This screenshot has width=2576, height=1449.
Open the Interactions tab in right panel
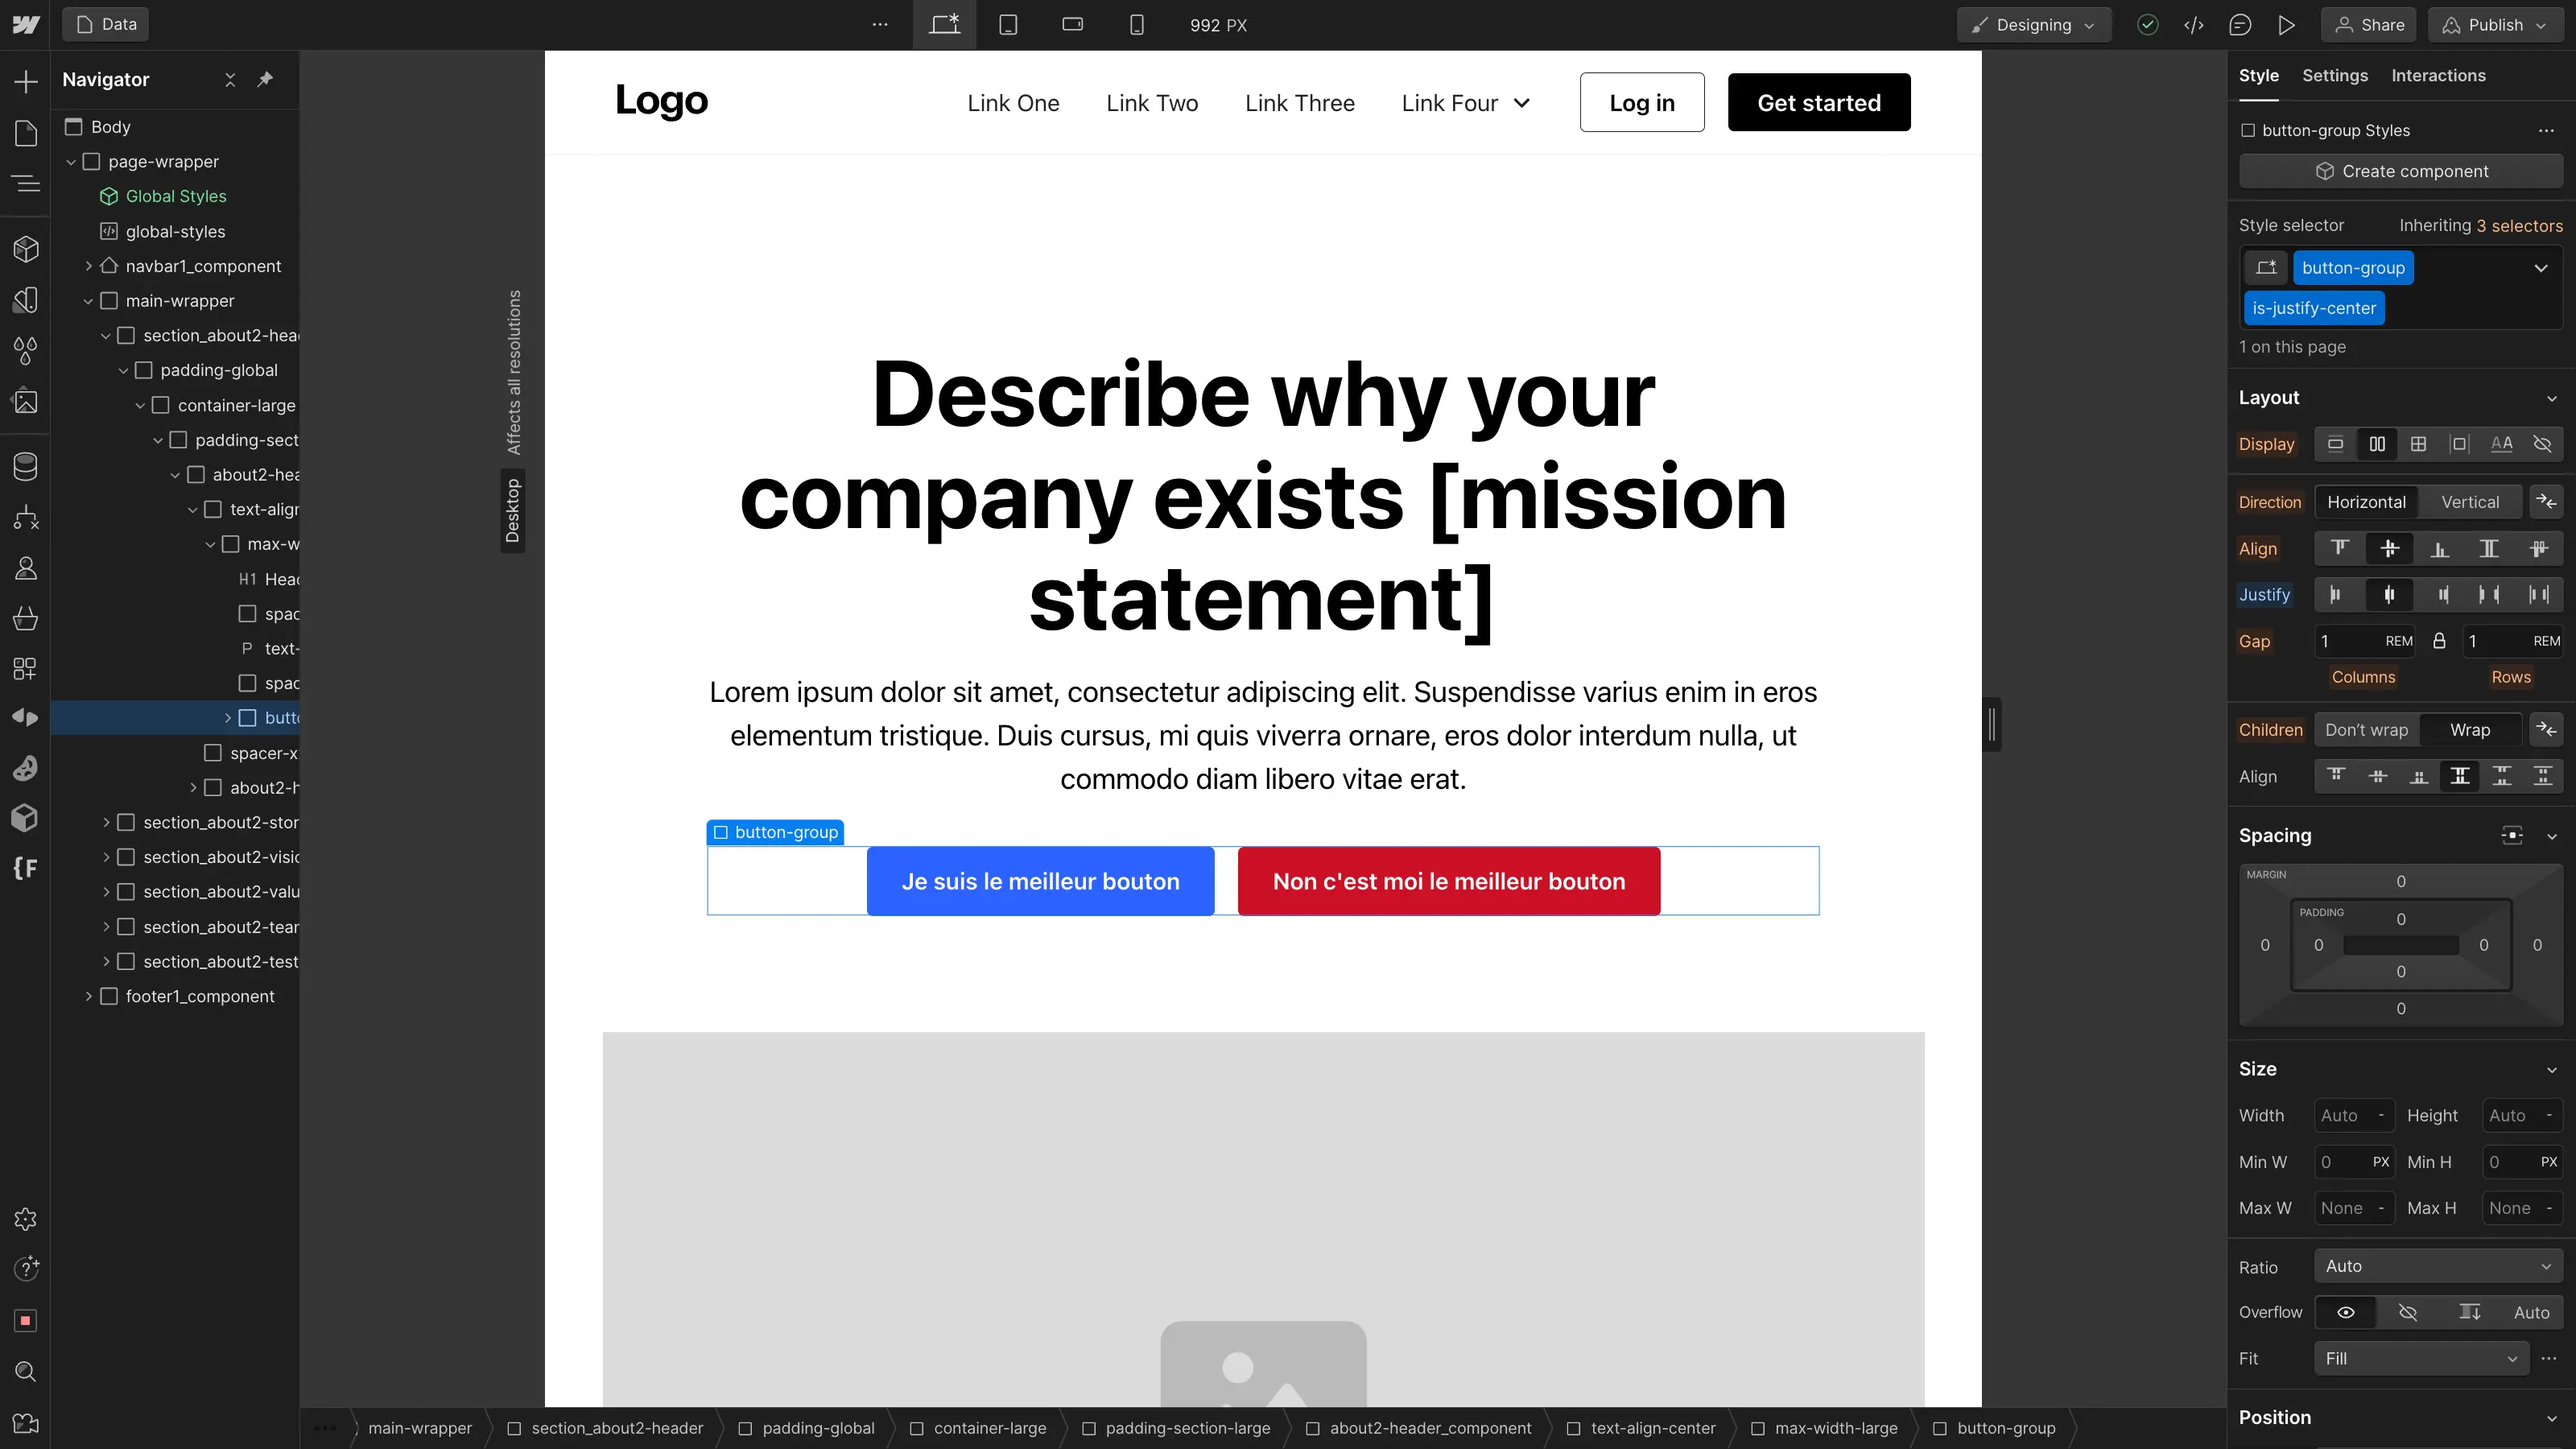(2438, 74)
